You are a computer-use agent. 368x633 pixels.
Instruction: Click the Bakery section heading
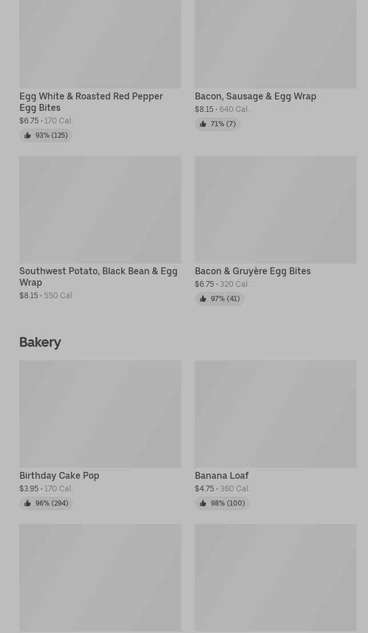[40, 342]
